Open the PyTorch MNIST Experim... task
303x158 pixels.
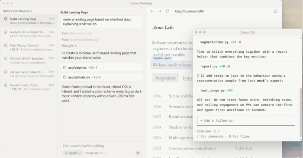[x=29, y=60]
